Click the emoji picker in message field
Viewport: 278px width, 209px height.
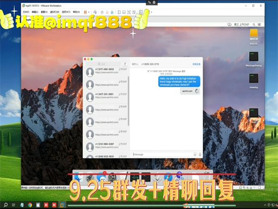click(x=195, y=154)
